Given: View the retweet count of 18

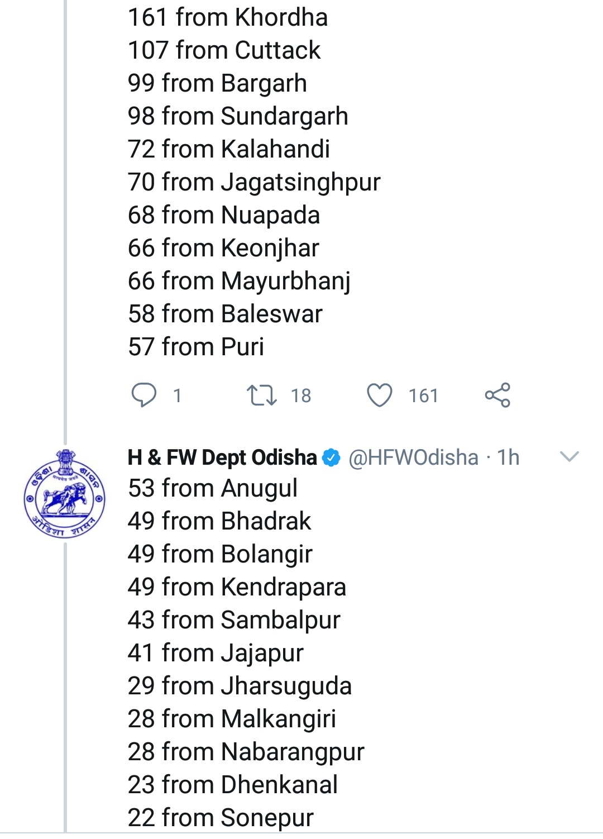Looking at the screenshot, I should click(x=301, y=395).
